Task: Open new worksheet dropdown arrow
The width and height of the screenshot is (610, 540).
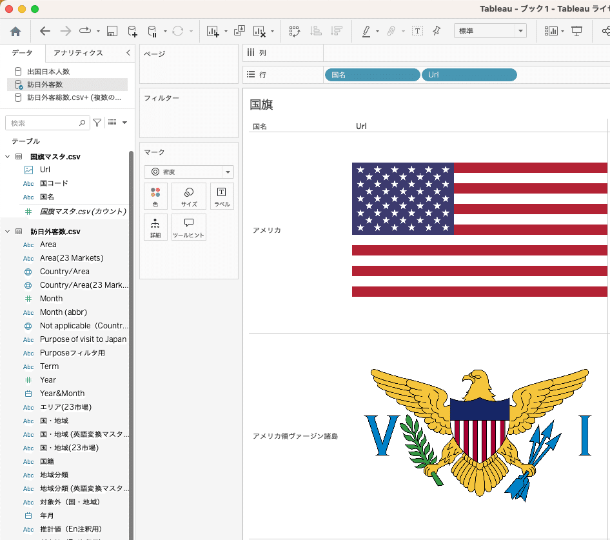Action: coord(226,31)
